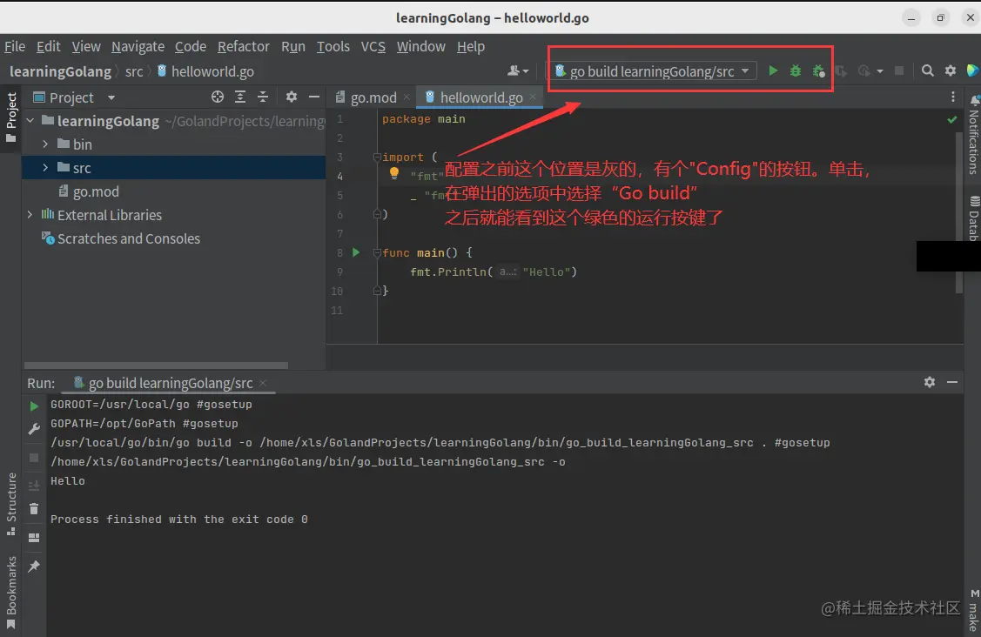Image resolution: width=981 pixels, height=637 pixels.
Task: Open Run menu
Action: [x=292, y=46]
